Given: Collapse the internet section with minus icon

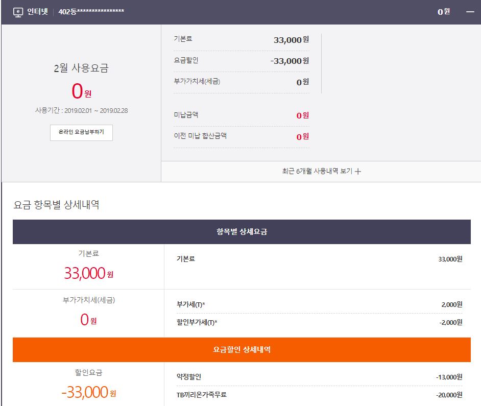Looking at the screenshot, I should [470, 12].
